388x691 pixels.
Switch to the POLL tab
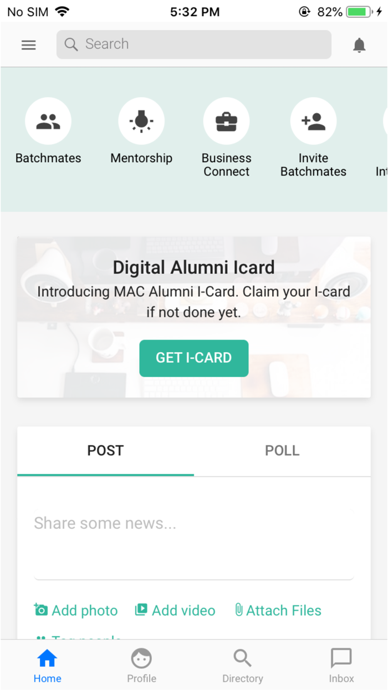coord(282,450)
